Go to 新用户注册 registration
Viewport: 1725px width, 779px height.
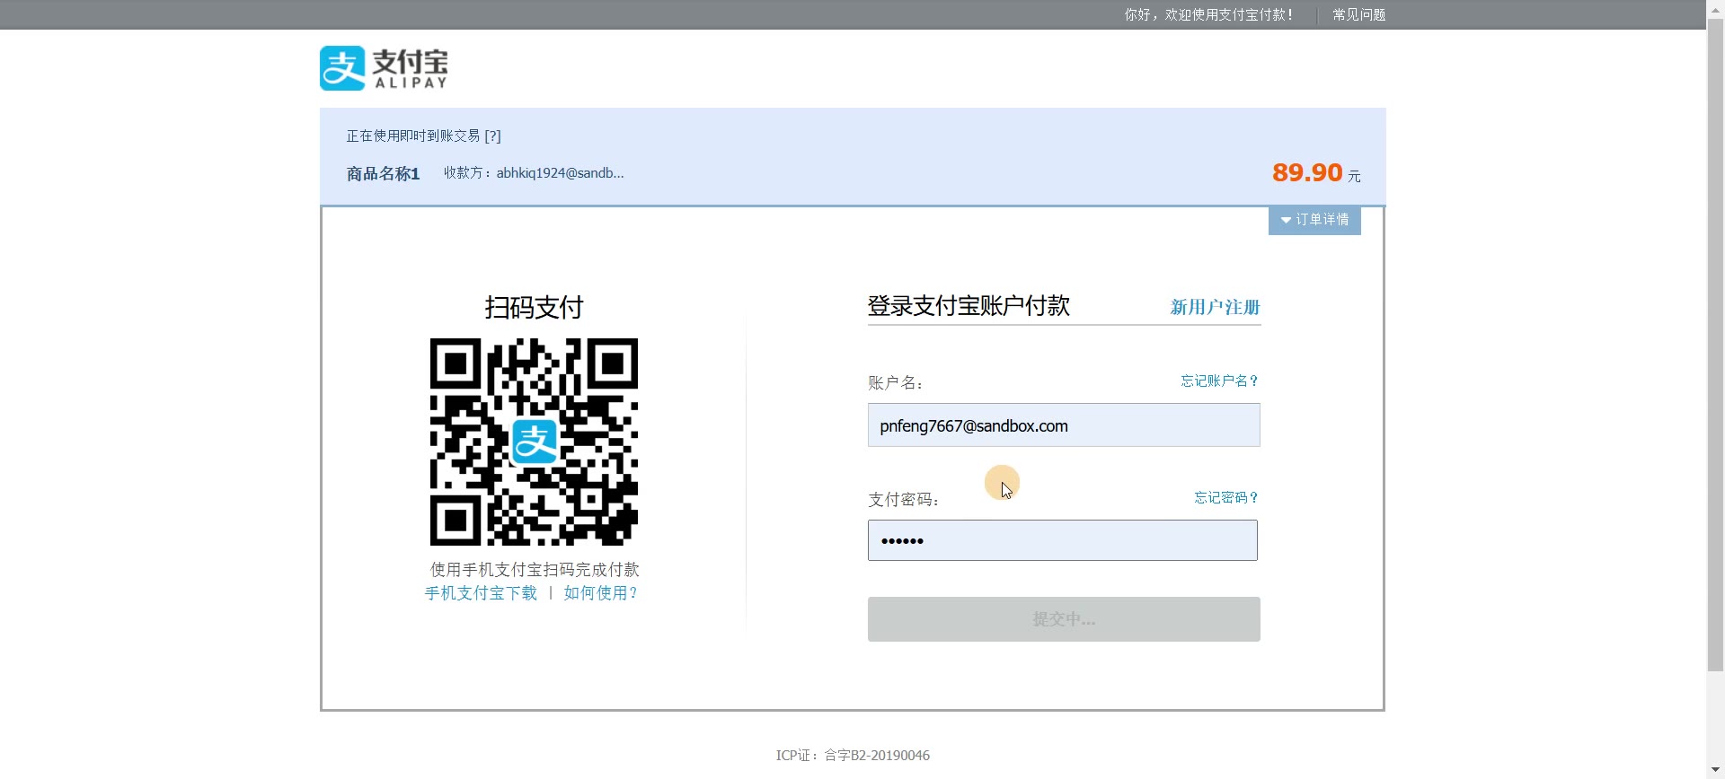pyautogui.click(x=1215, y=307)
